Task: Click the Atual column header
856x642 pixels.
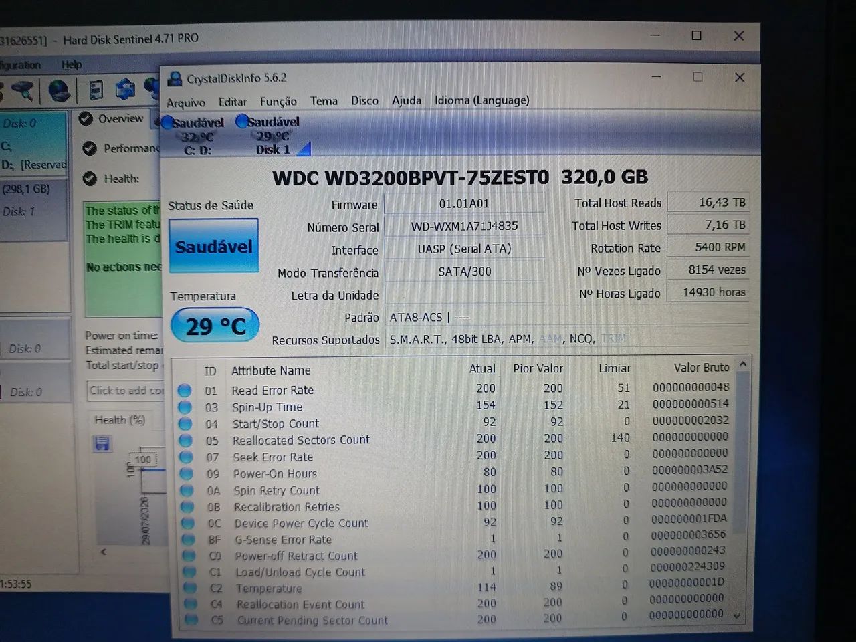Action: pyautogui.click(x=482, y=368)
